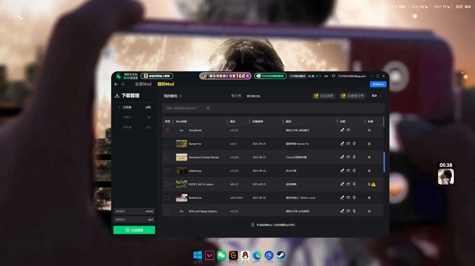Click the warning triangle on Yell To Inspire

tap(374, 184)
